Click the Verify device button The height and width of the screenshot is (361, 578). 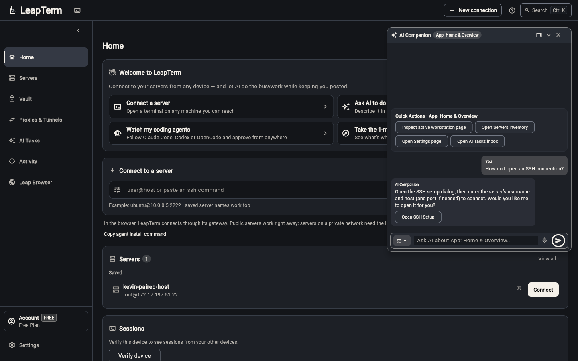[134, 355]
